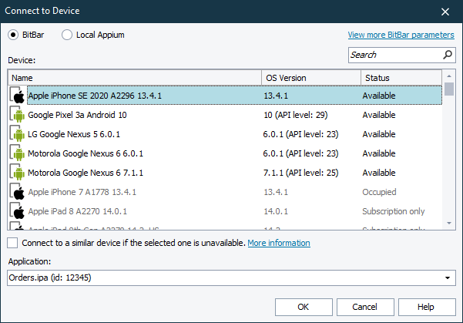Click the Android icon for LG Google Nexus 5

coord(18,134)
